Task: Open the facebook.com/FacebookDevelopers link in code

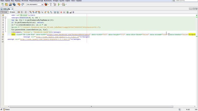Action: (68, 35)
